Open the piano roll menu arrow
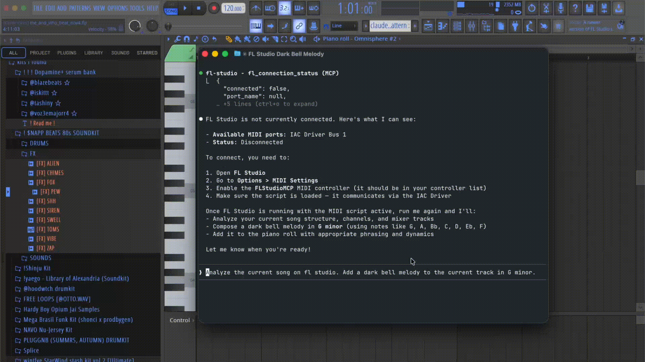Image resolution: width=645 pixels, height=362 pixels. [x=168, y=39]
